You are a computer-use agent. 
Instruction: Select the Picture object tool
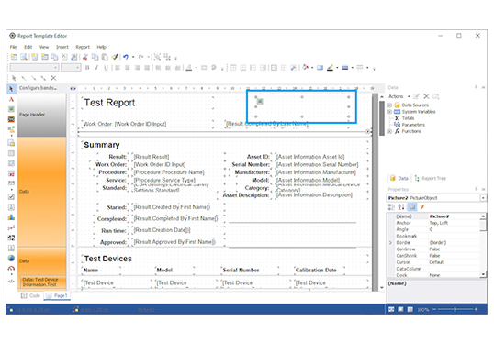click(x=11, y=109)
